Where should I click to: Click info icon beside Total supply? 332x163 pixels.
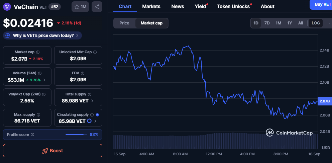[90, 94]
